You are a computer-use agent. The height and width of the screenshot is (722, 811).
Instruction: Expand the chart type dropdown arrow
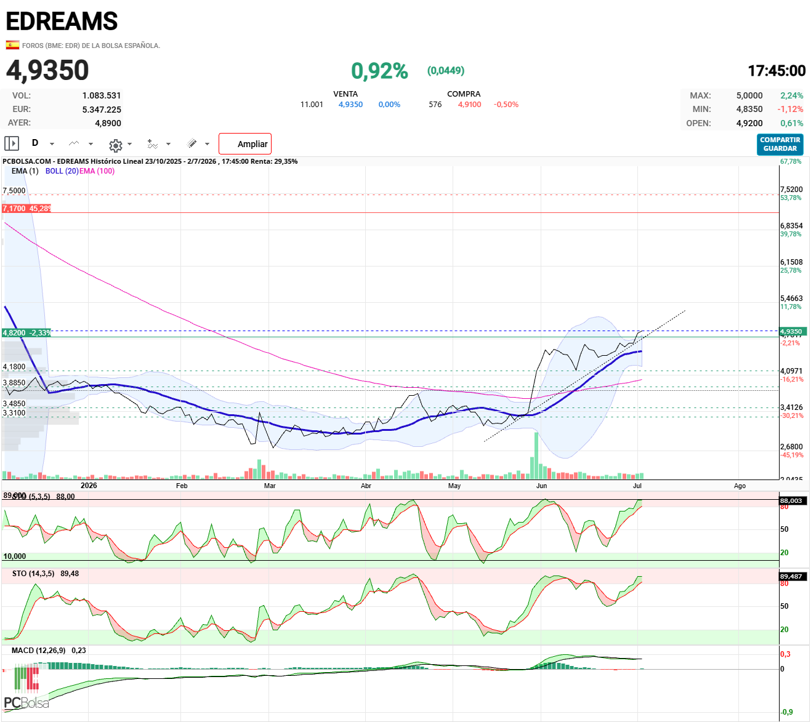point(91,144)
